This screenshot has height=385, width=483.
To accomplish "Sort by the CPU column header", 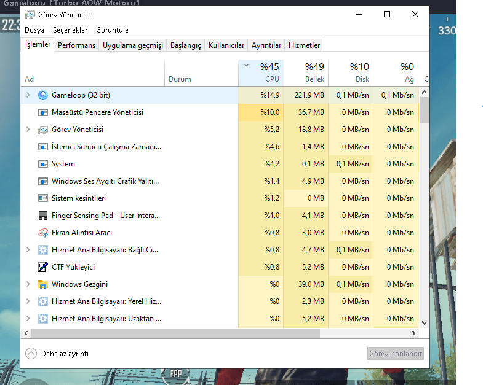I will click(x=261, y=73).
